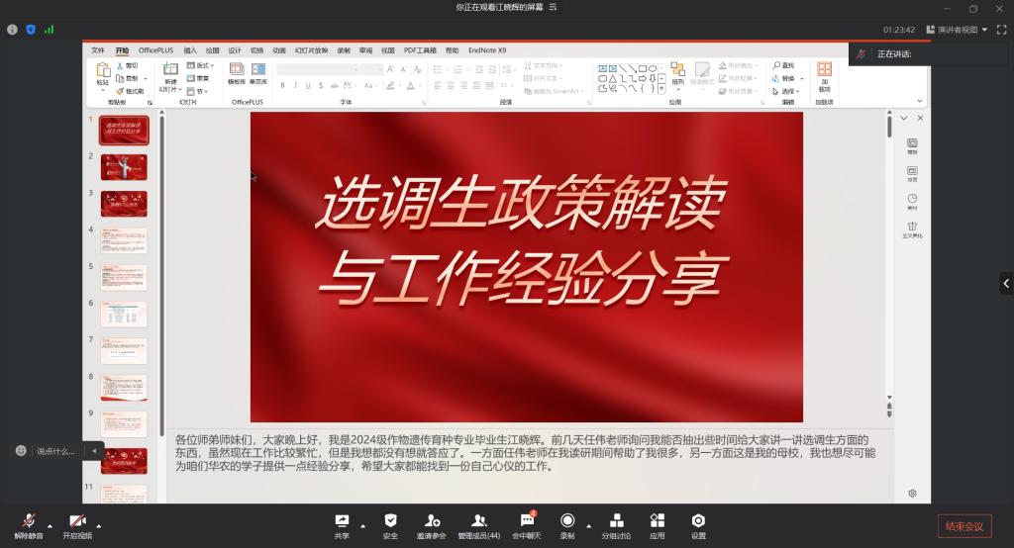This screenshot has width=1014, height=548.
Task: Expand the share options arrow next to 共享
Action: (x=362, y=526)
